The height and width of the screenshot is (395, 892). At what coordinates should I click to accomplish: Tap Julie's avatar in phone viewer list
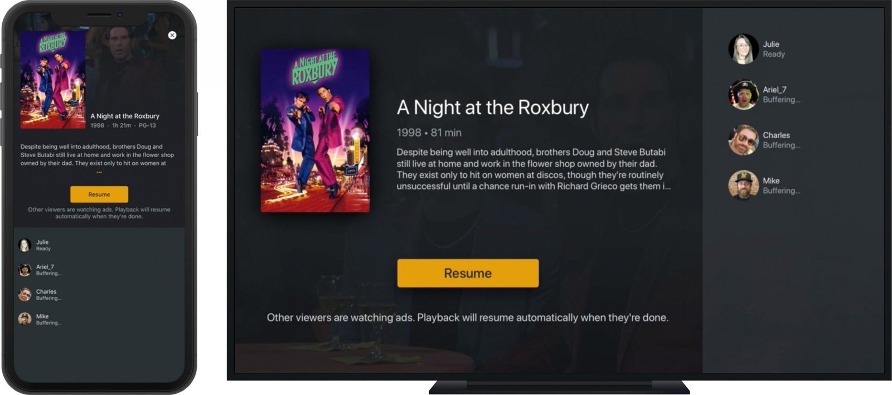25,245
